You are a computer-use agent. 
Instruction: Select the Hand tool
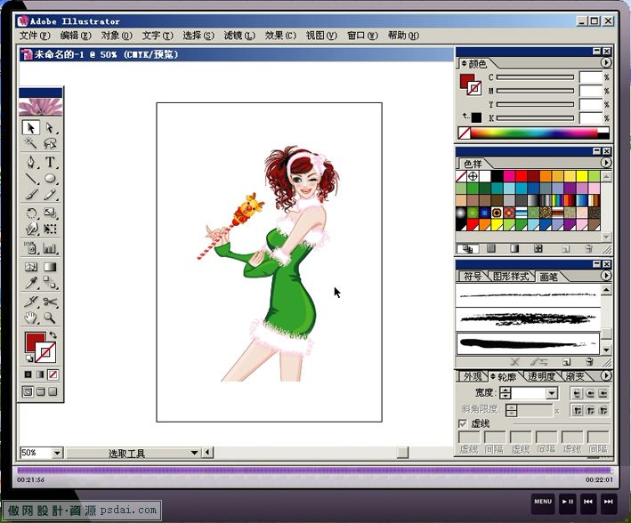pyautogui.click(x=30, y=318)
